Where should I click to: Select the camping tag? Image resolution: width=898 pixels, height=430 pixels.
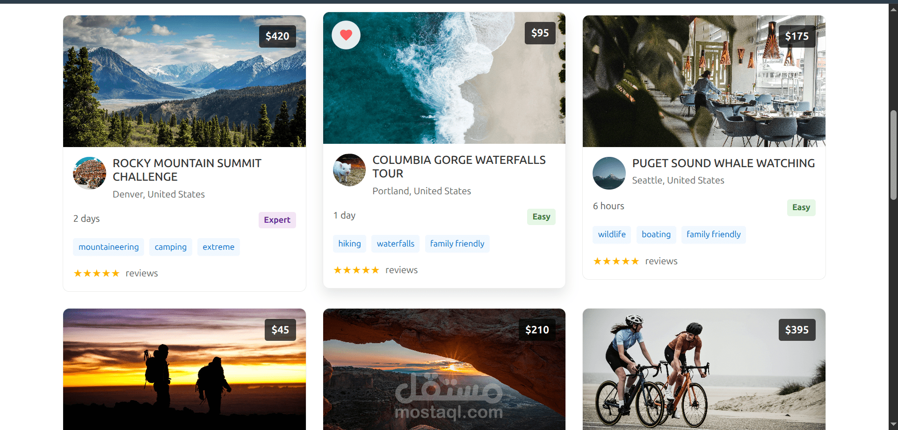tap(171, 247)
